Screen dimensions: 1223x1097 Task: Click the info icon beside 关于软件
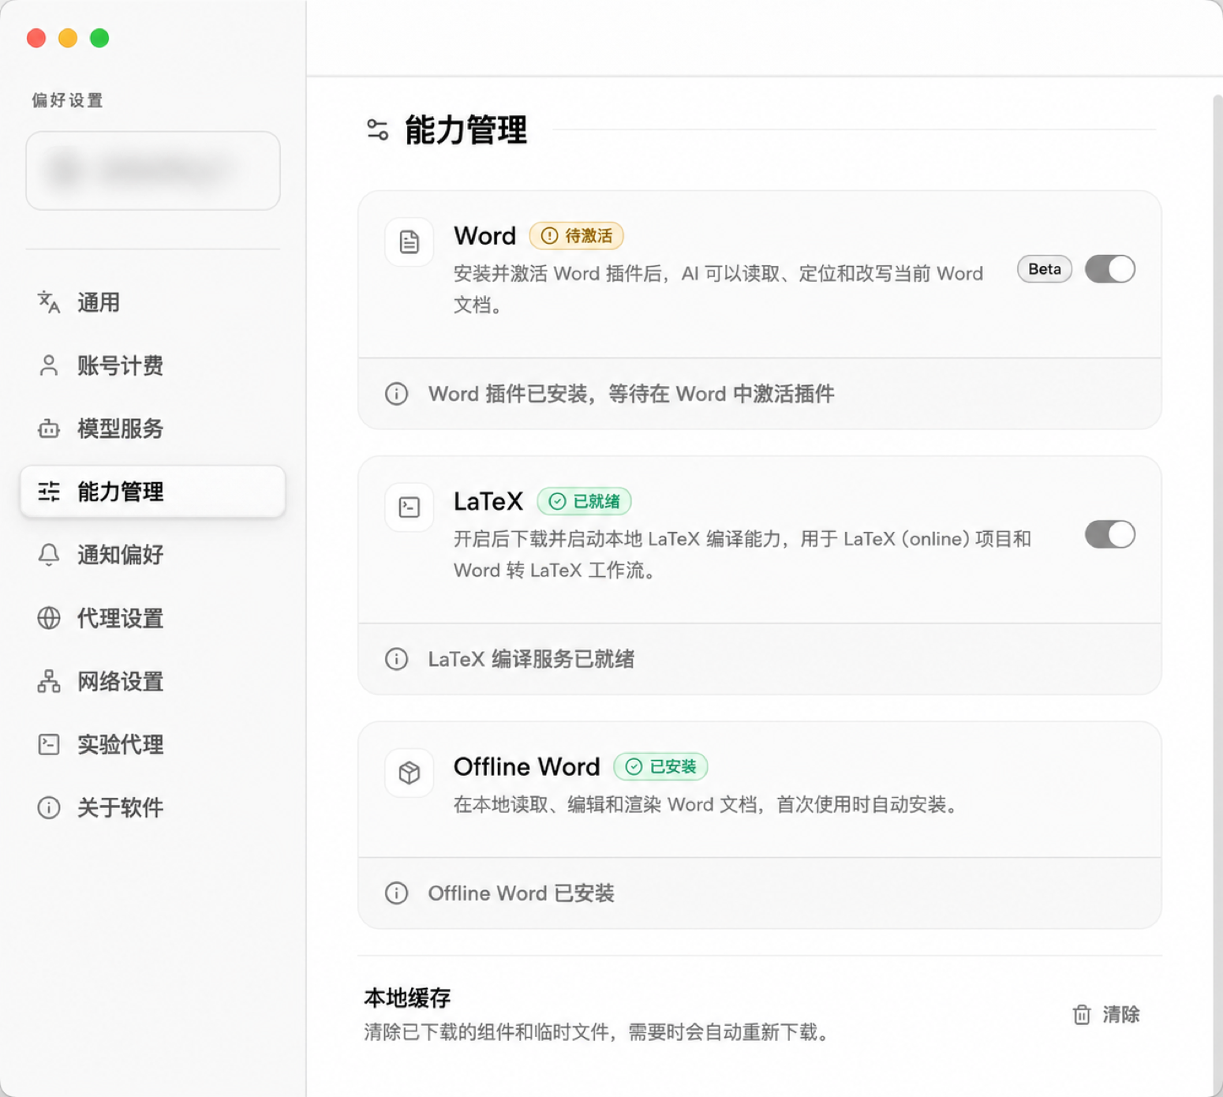[49, 807]
